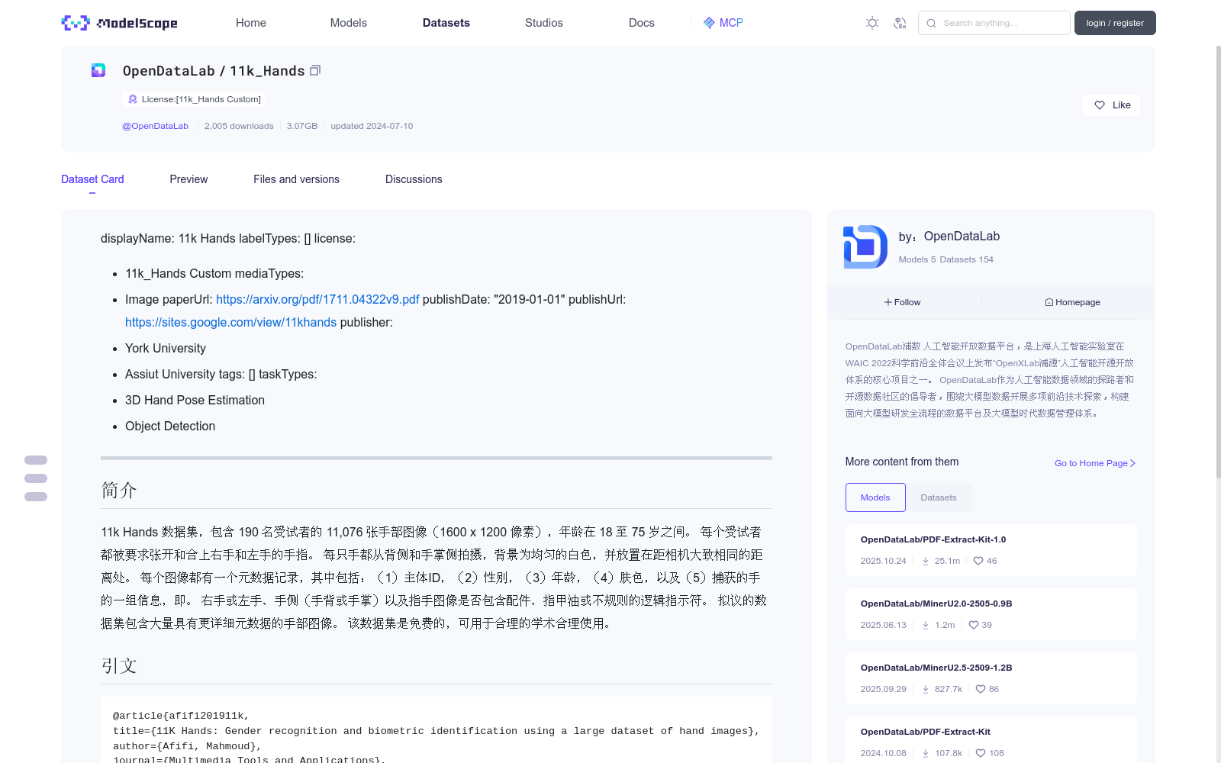Click the MCP diamond icon
1221x763 pixels.
pyautogui.click(x=709, y=23)
